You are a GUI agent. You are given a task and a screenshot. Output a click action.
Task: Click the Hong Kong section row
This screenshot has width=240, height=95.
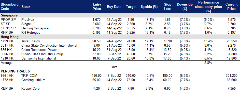coord(120,37)
